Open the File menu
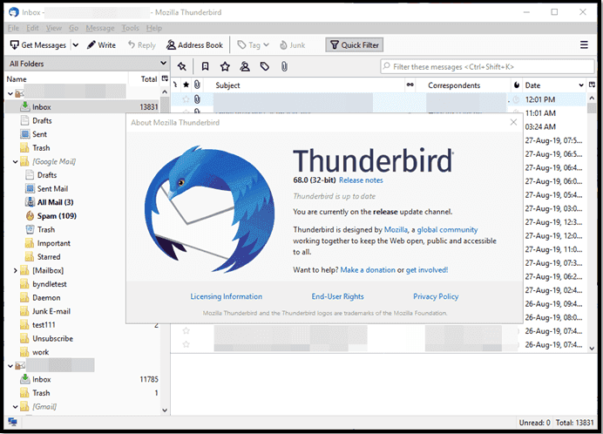Screen dimensions: 603x434 pyautogui.click(x=13, y=28)
